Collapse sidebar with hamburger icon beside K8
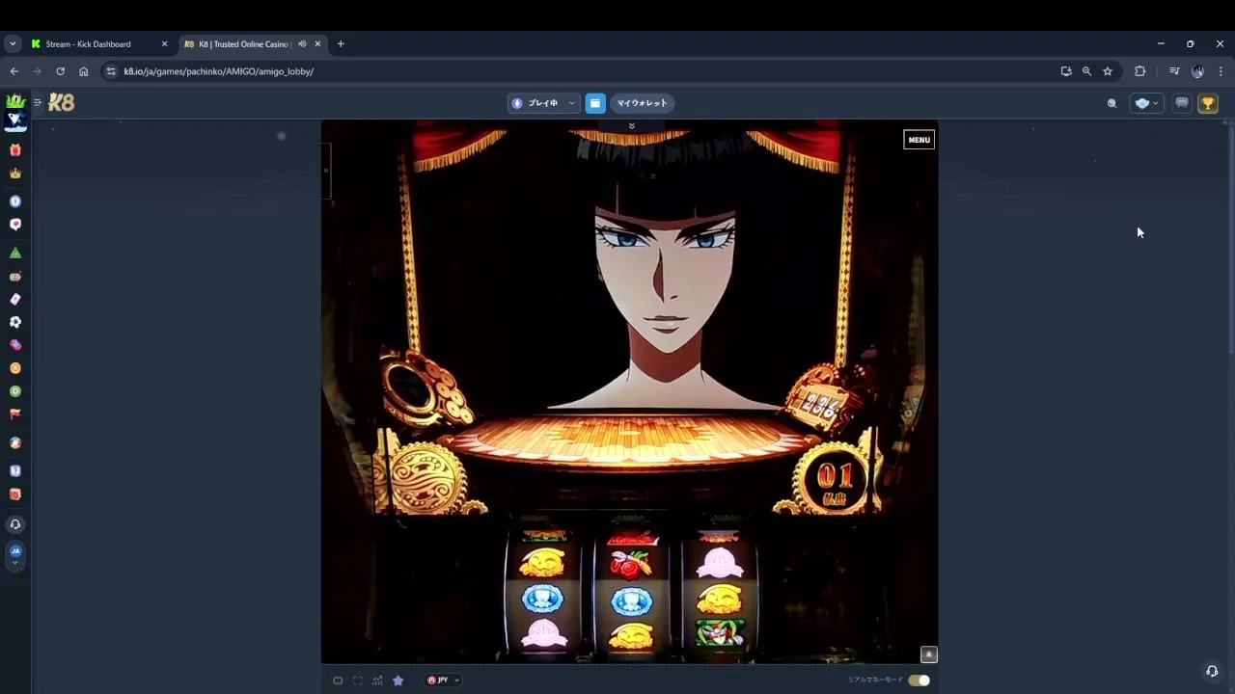The height and width of the screenshot is (694, 1235). (38, 102)
